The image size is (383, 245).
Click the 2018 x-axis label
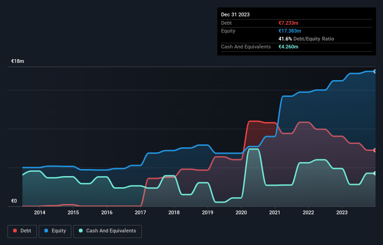click(174, 212)
